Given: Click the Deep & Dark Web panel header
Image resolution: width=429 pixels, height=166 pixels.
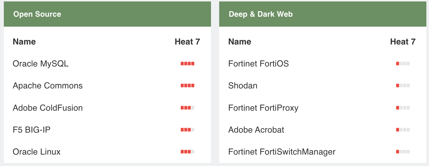Looking at the screenshot, I should pos(261,14).
